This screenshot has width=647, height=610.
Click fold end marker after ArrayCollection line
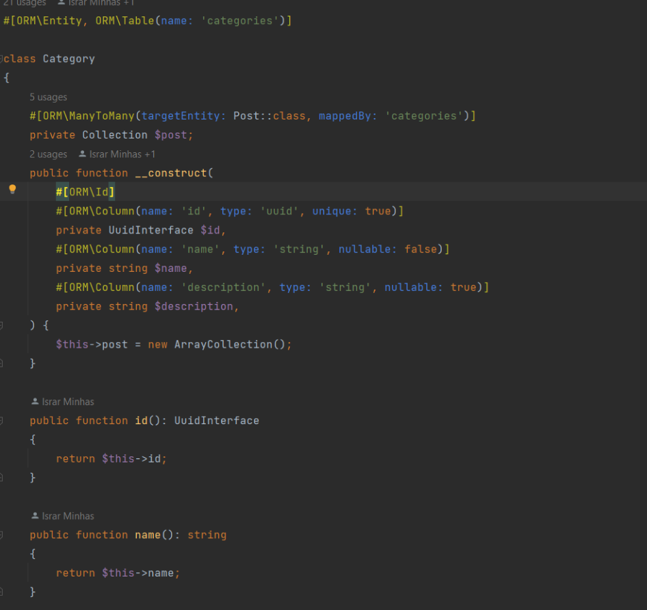[1, 363]
